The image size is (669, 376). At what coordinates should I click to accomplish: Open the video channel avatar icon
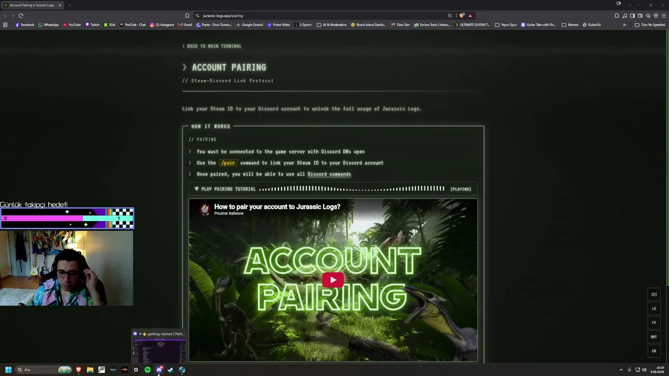click(204, 209)
